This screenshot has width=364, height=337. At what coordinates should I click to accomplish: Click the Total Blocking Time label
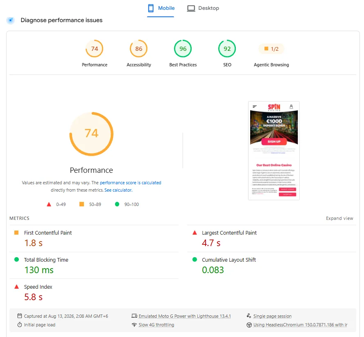point(46,260)
